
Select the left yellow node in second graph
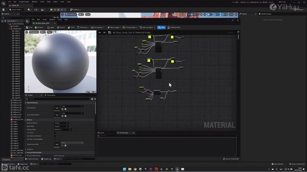pyautogui.click(x=149, y=61)
